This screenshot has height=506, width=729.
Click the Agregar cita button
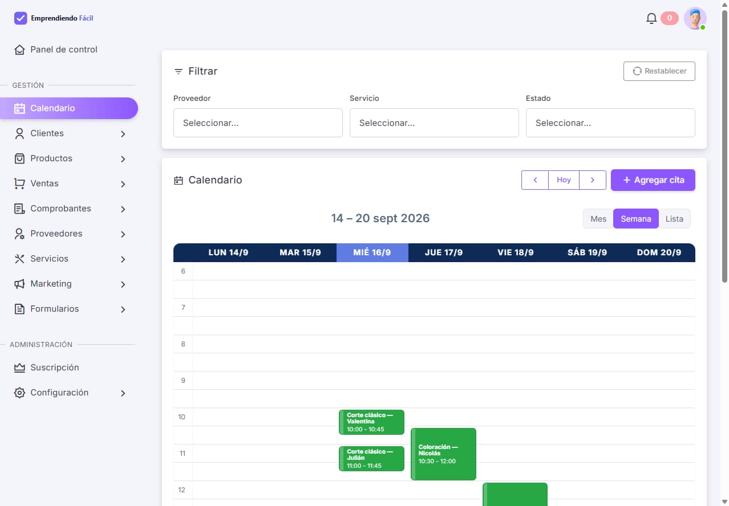click(x=653, y=180)
